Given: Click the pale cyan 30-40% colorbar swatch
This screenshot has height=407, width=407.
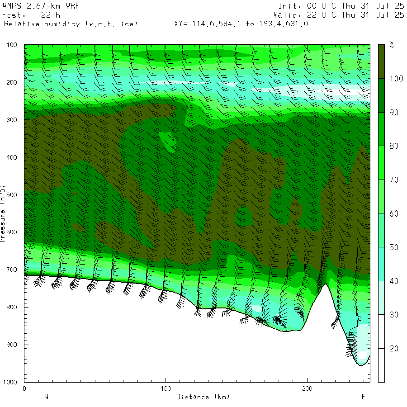Looking at the screenshot, I should click(381, 298).
